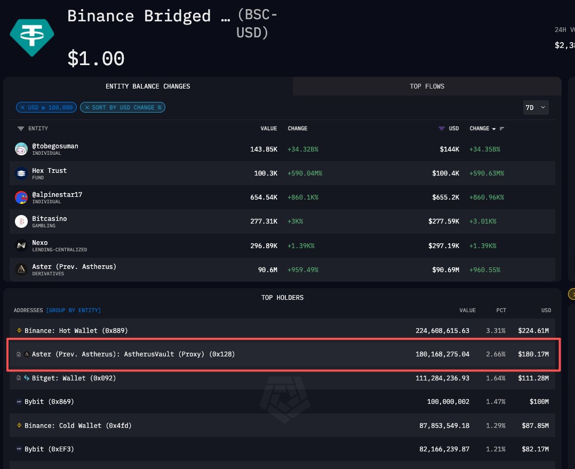
Task: Click +34.35B% USD change for @tobegosuman
Action: tap(485, 149)
